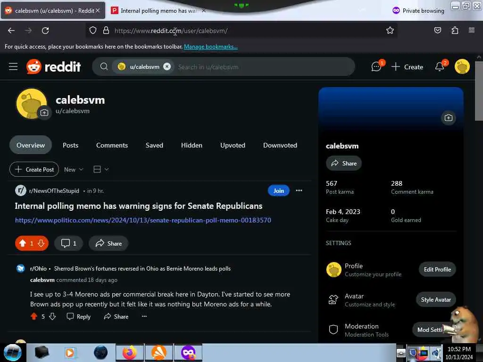Click the Manage bookmarks link
The width and height of the screenshot is (483, 362).
(211, 47)
